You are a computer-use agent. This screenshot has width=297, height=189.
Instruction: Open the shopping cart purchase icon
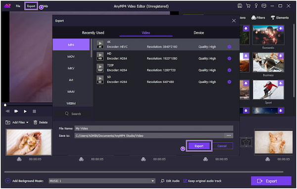tap(248, 6)
